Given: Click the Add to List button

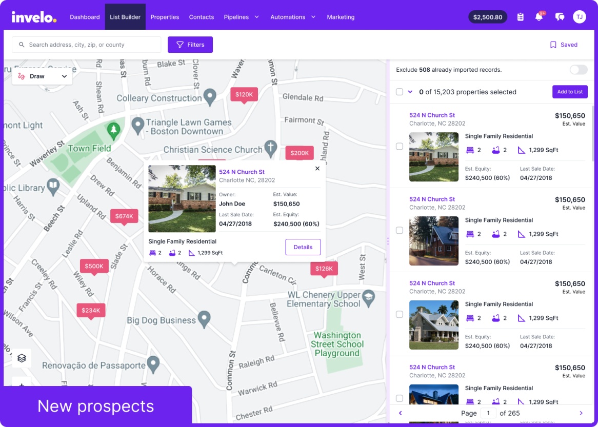Looking at the screenshot, I should pyautogui.click(x=570, y=92).
